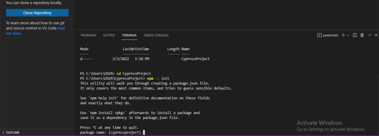Click the 'Mode' column header
Viewport: 379px width, 136px height.
point(84,49)
